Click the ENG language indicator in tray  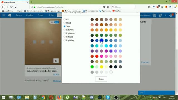[x=164, y=97]
